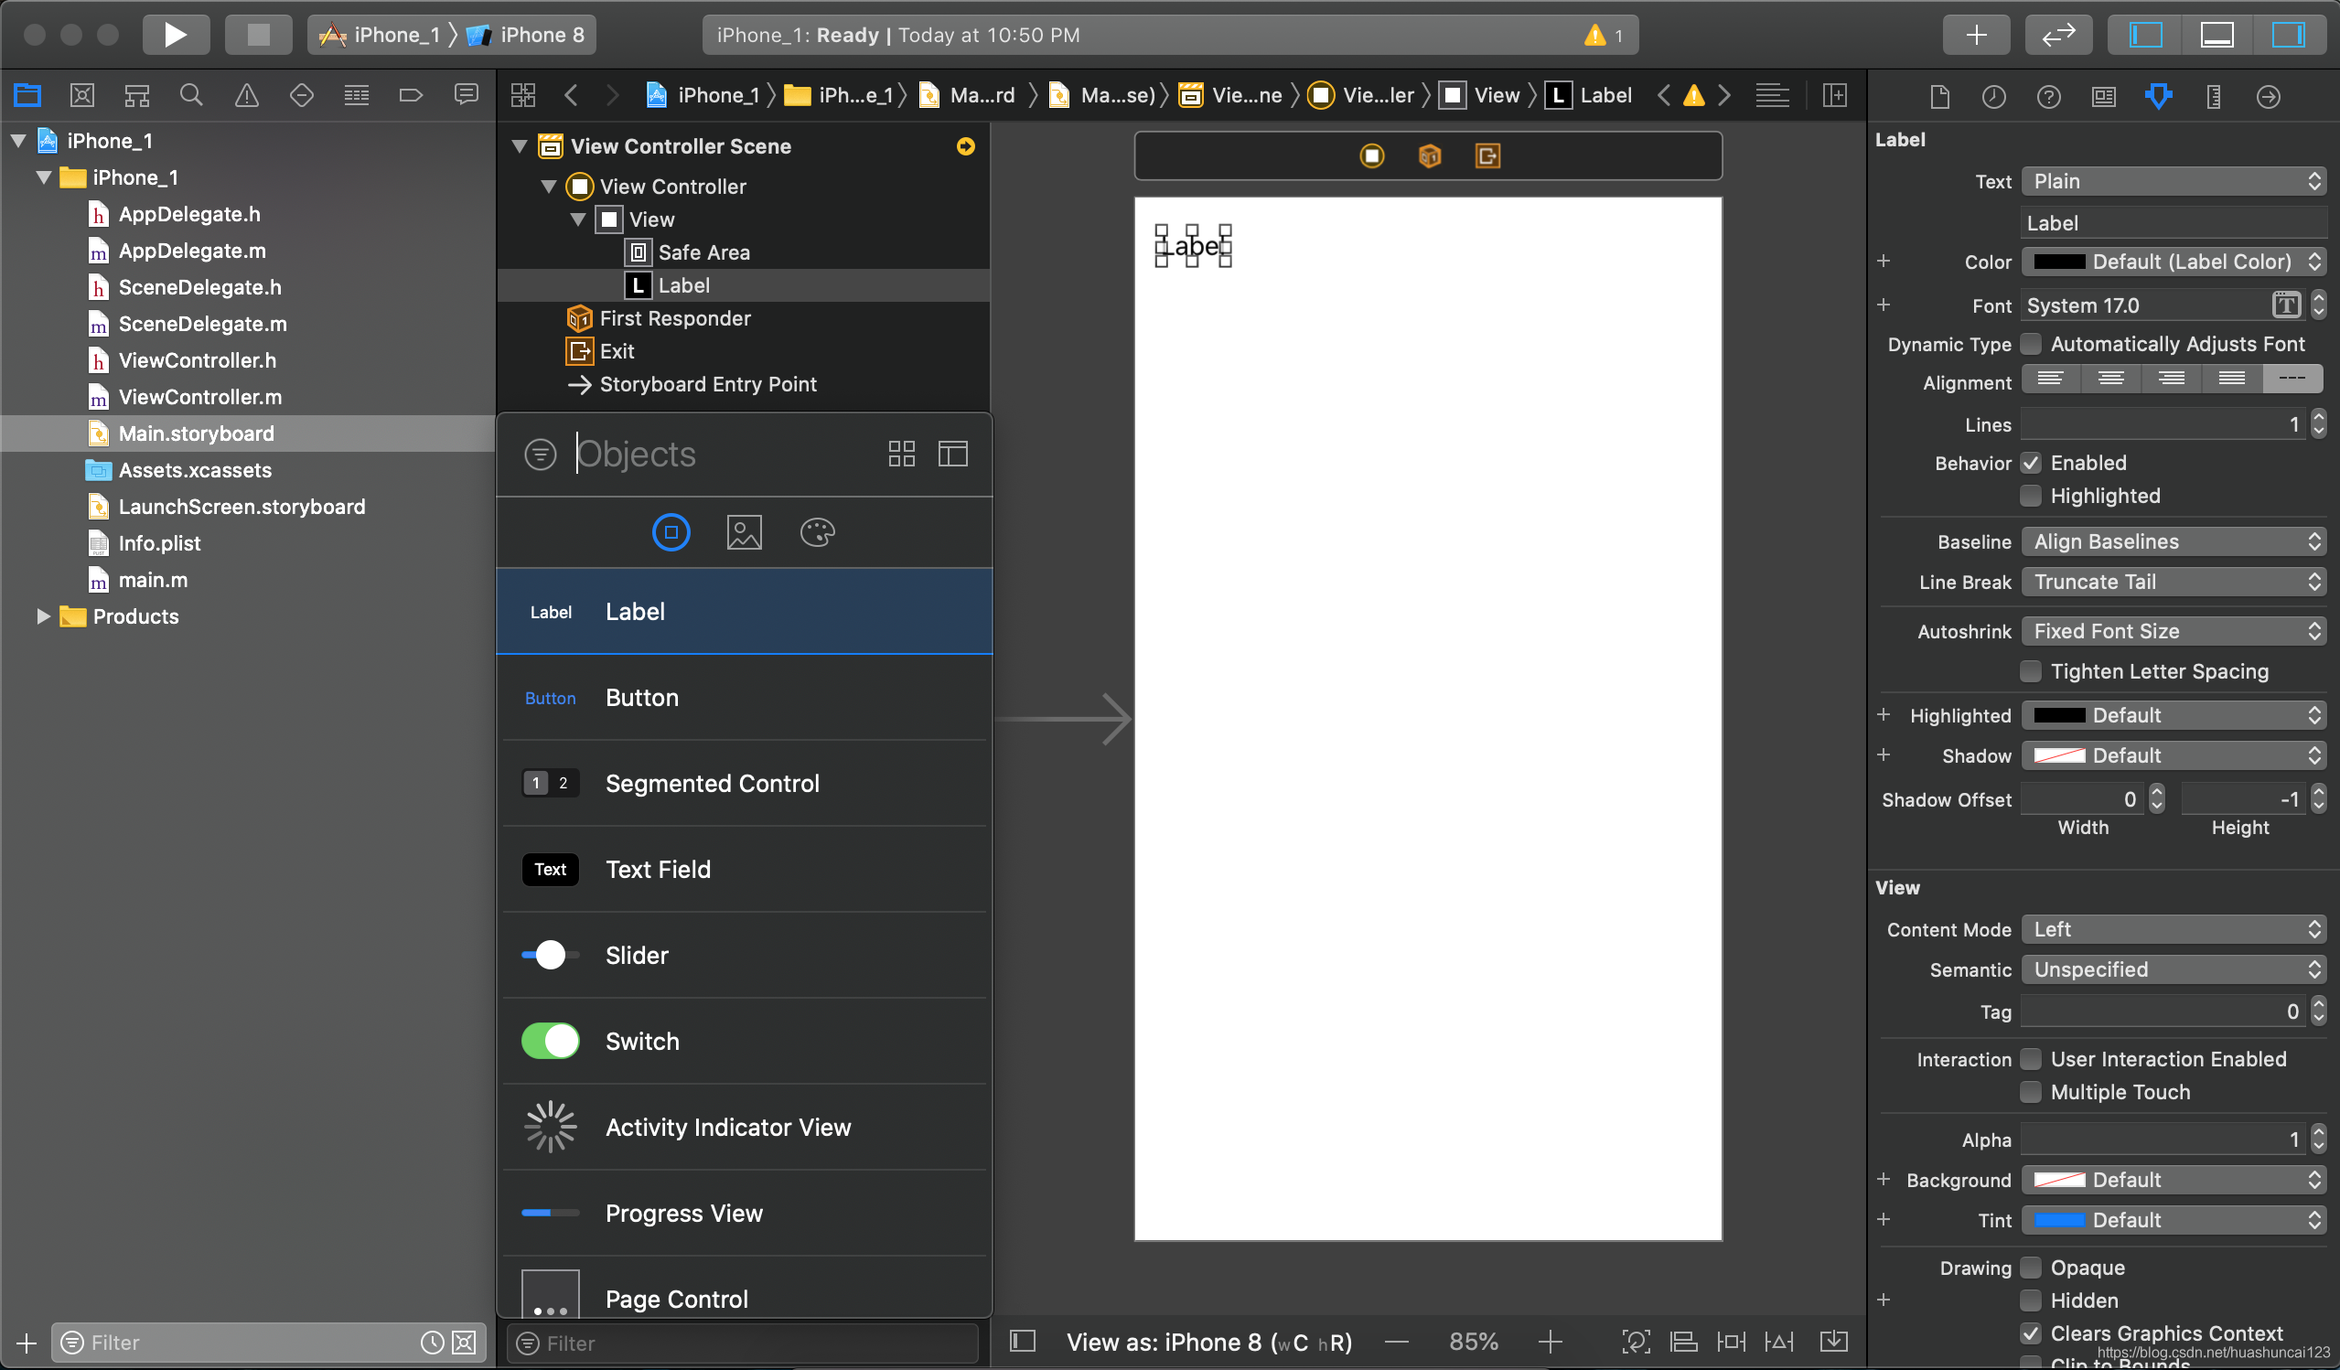
Task: Switch to the Size inspector (ruler icon)
Action: (2213, 97)
